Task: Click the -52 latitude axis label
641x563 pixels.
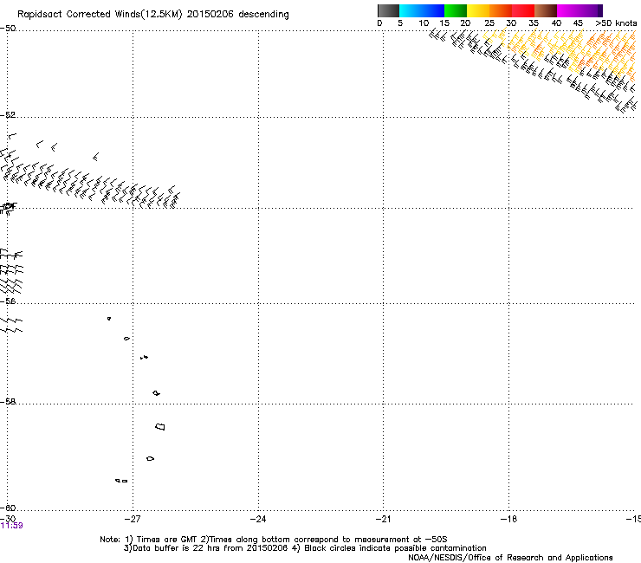Action: point(8,115)
